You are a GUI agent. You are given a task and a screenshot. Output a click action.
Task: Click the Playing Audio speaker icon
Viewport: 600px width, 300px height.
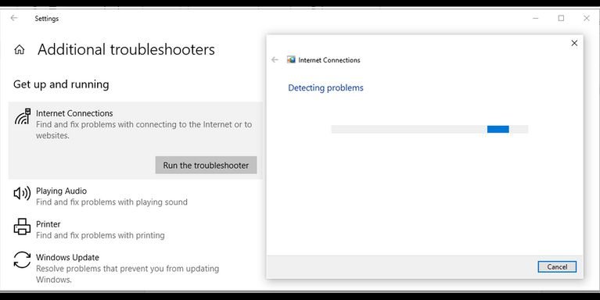point(22,194)
